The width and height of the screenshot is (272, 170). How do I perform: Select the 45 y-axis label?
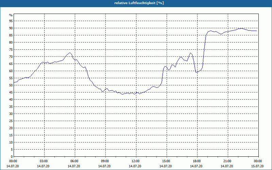pos(11,92)
